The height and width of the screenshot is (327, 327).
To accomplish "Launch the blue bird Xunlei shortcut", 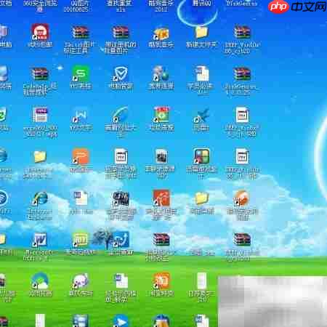I will click(x=201, y=116).
